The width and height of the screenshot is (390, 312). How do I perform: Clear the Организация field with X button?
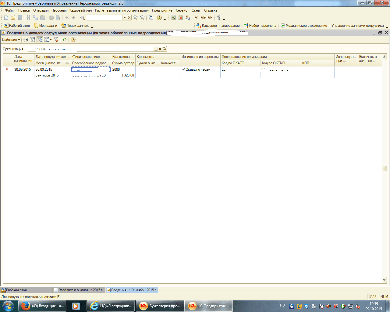(x=160, y=49)
